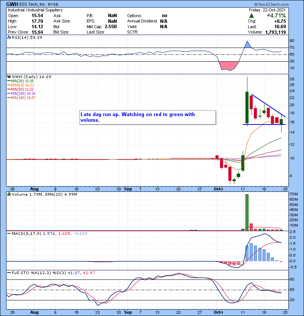Screen dimensions: 304x316
Task: Click the Mkt Cap 2.55B value
Action: click(x=111, y=27)
